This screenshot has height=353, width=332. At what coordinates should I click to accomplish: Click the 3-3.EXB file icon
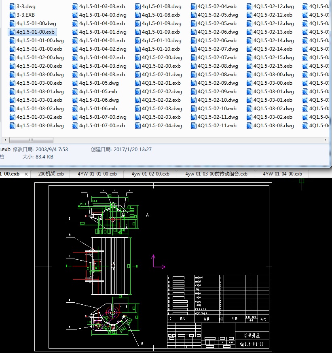click(x=12, y=15)
